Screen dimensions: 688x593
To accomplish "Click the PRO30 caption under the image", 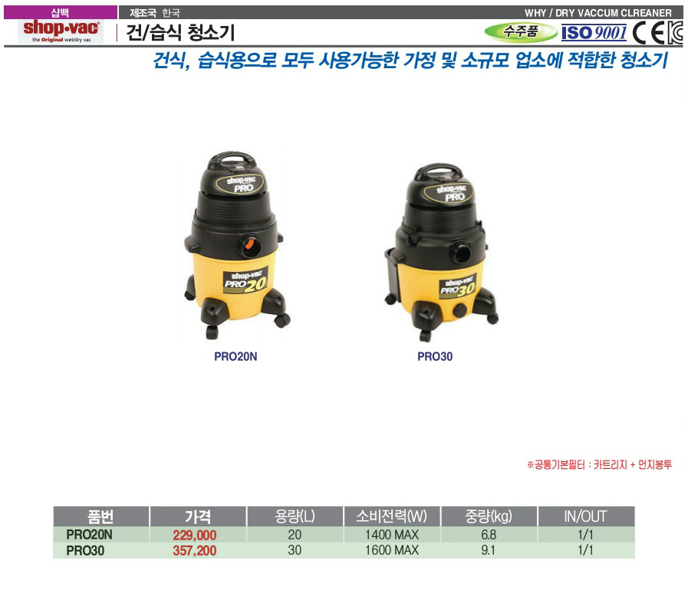I will click(435, 356).
